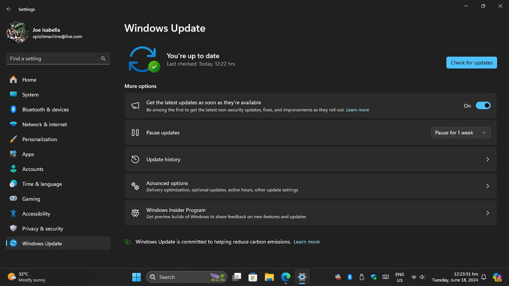Screen dimensions: 509x286
Task: Switch to Time & language settings
Action: pyautogui.click(x=42, y=184)
